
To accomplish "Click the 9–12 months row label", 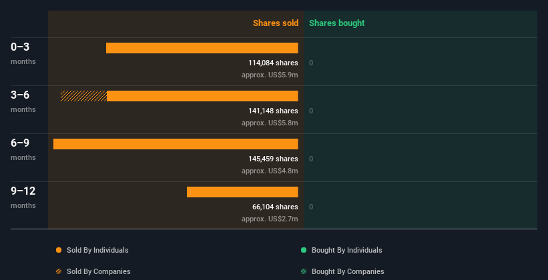I will point(23,197).
